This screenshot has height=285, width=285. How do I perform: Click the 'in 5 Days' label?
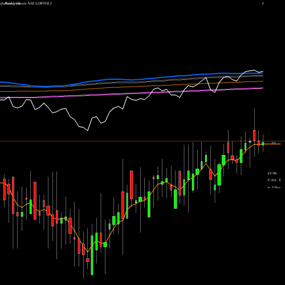tap(274, 187)
